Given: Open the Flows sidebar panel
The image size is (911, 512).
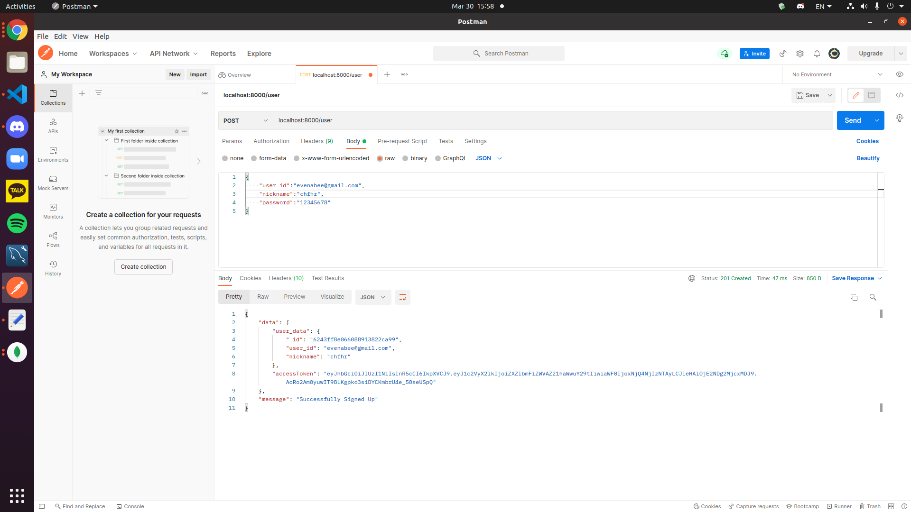Looking at the screenshot, I should tap(53, 240).
